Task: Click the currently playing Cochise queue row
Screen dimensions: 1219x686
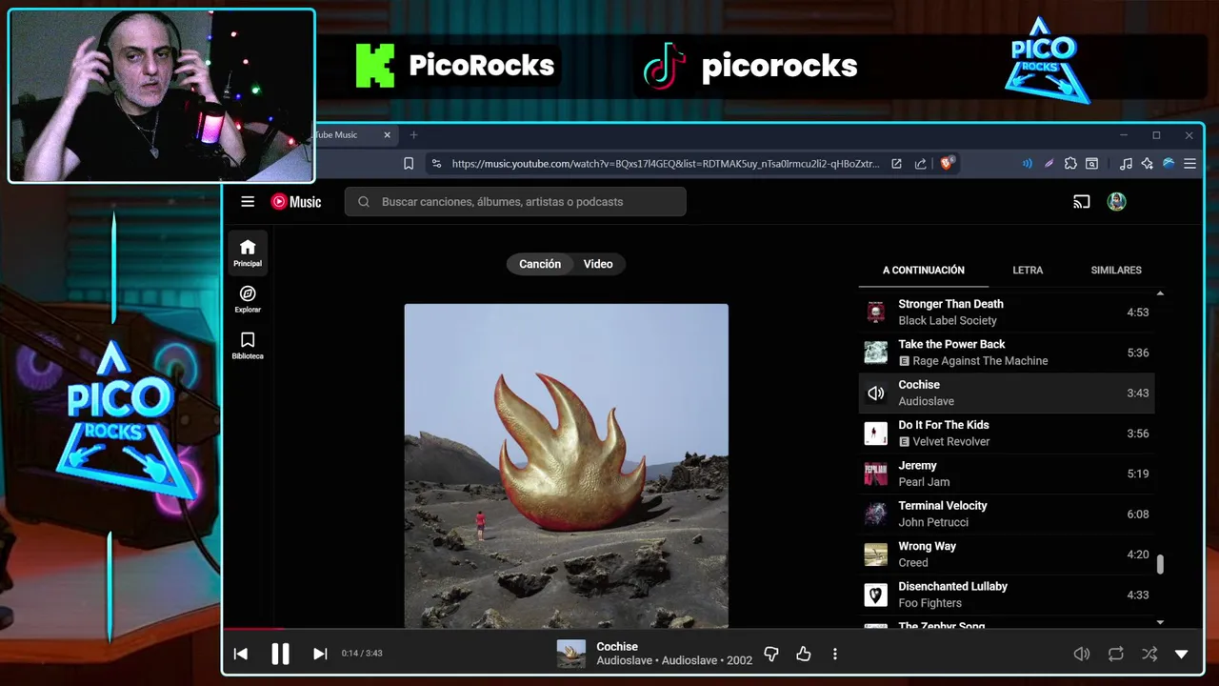Action: click(1007, 393)
